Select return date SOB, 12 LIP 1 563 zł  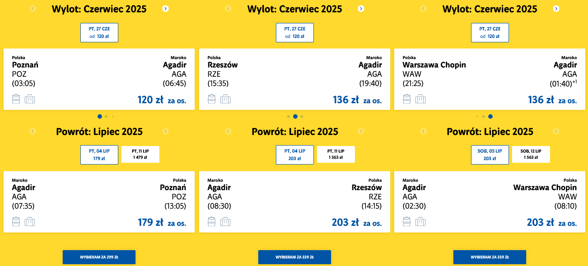pos(531,154)
